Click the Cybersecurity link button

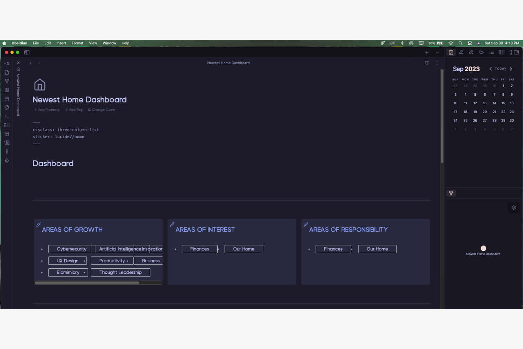pos(71,249)
